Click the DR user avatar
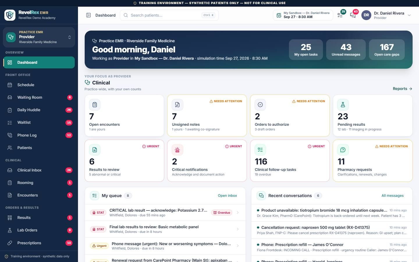This screenshot has width=419, height=262. click(x=366, y=15)
